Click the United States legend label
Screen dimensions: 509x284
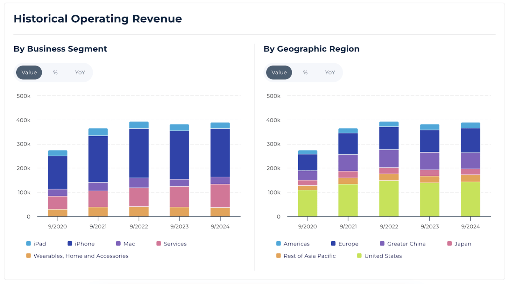click(383, 256)
